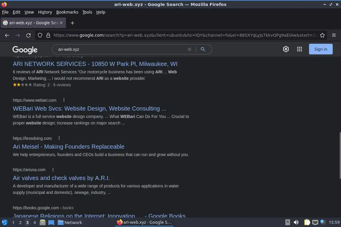Viewport: 341px width, 227px height.
Task: Open tracking protection shield icon
Action: pyautogui.click(x=40, y=35)
